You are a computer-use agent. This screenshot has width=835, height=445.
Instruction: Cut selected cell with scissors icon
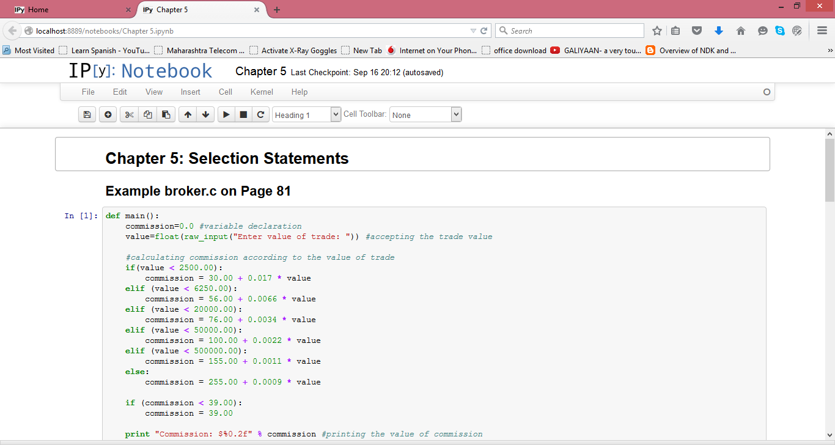click(x=129, y=115)
